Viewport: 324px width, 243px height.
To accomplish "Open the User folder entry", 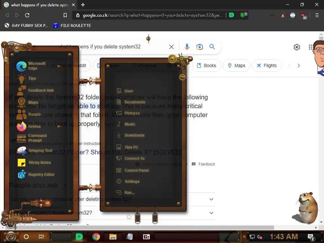I will click(125, 91).
